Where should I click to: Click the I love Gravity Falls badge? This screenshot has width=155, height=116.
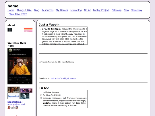coord(13,107)
